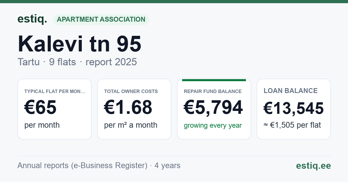Select the APARTMENT ASSOCIATION badge
The height and width of the screenshot is (182, 348).
pyautogui.click(x=101, y=20)
